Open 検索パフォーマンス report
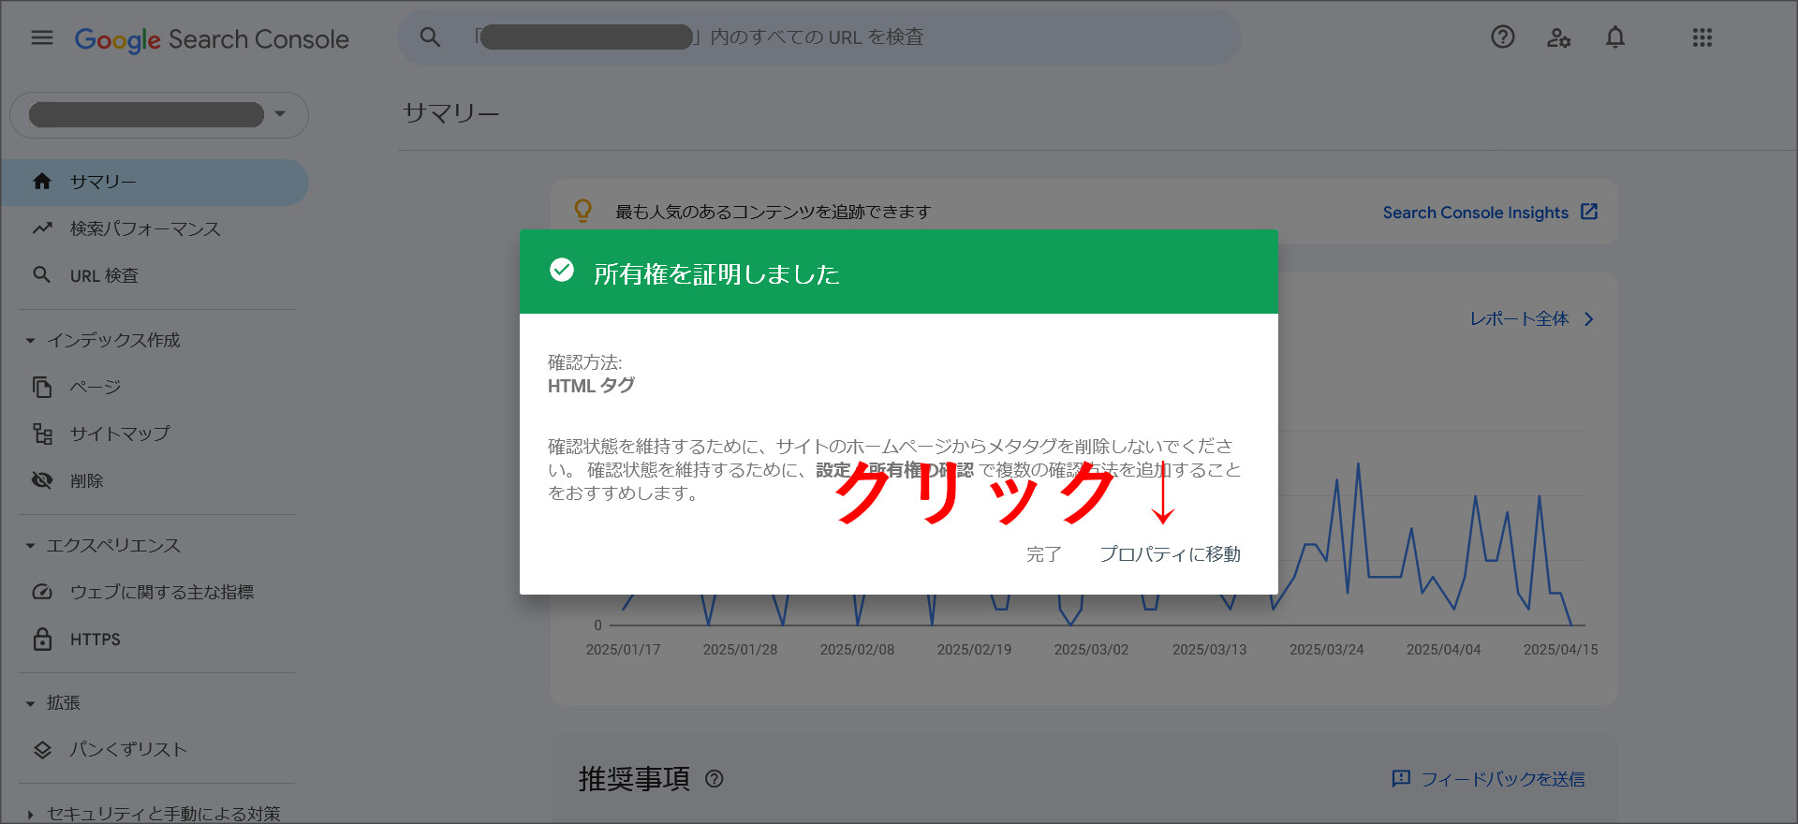1798x824 pixels. [x=145, y=228]
